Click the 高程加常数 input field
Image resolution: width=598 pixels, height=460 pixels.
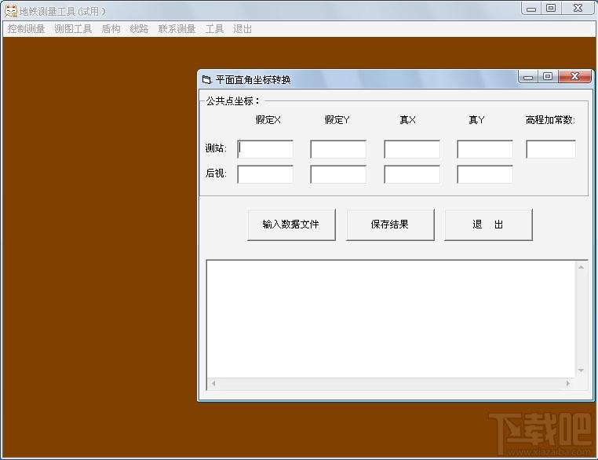tap(551, 149)
